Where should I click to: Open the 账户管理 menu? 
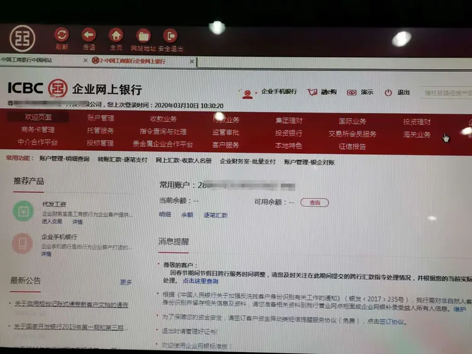[101, 118]
